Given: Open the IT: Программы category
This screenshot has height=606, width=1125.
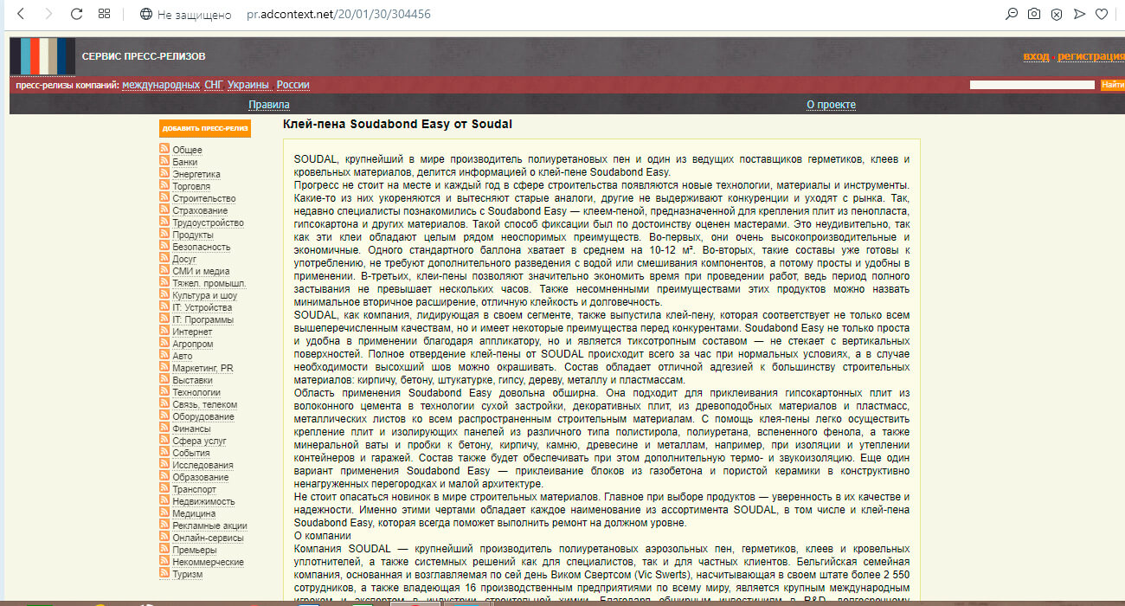Looking at the screenshot, I should [202, 319].
